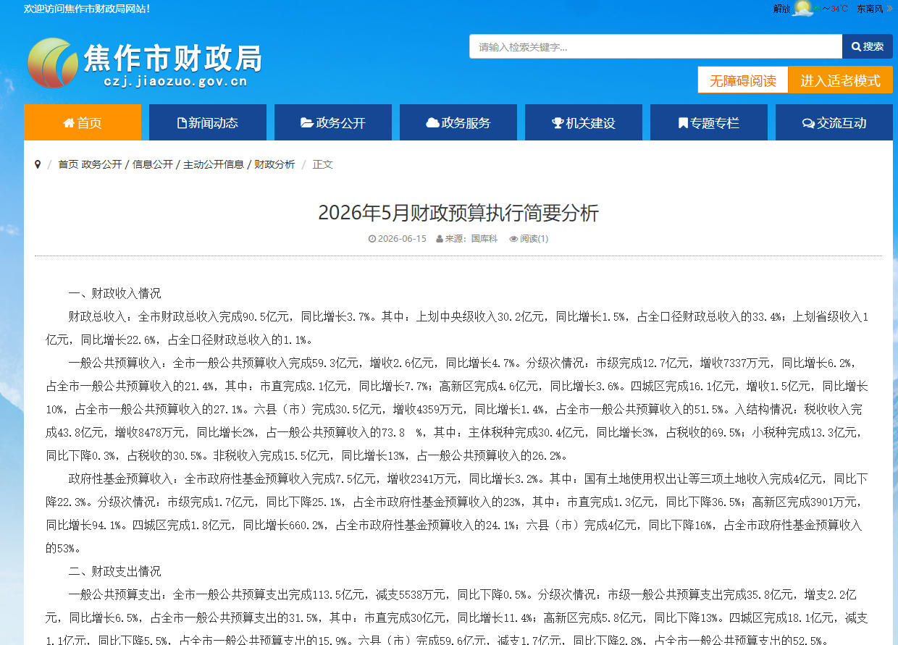Click the 进入适老模式 button

pos(840,80)
